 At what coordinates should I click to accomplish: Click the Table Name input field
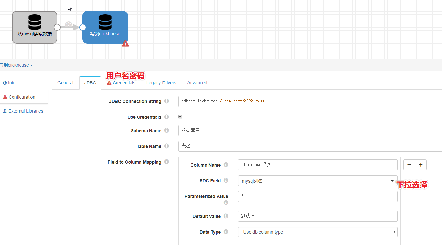tap(310, 146)
